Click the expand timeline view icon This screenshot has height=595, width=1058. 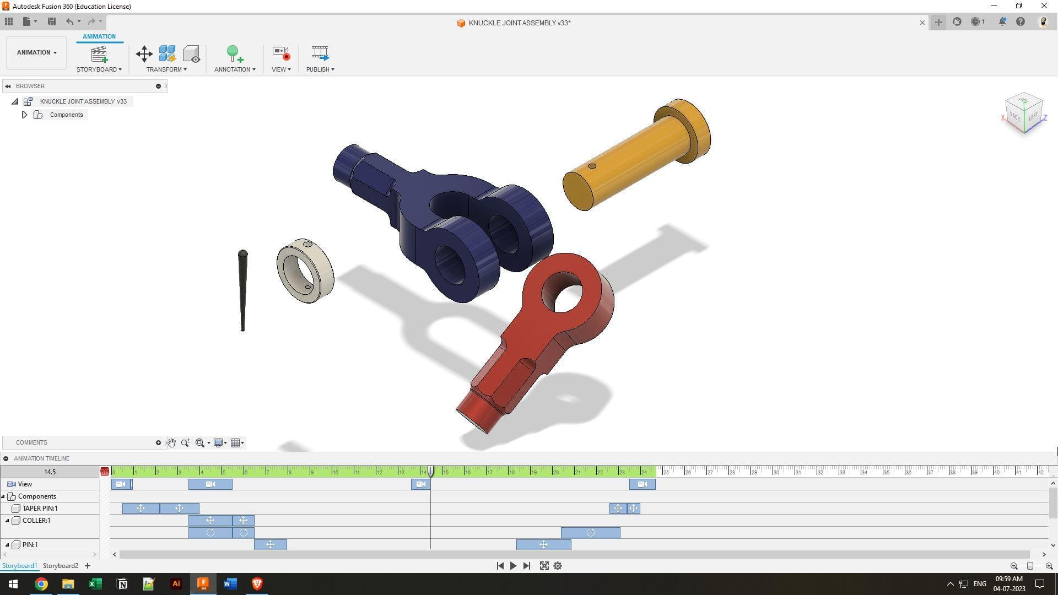point(544,566)
